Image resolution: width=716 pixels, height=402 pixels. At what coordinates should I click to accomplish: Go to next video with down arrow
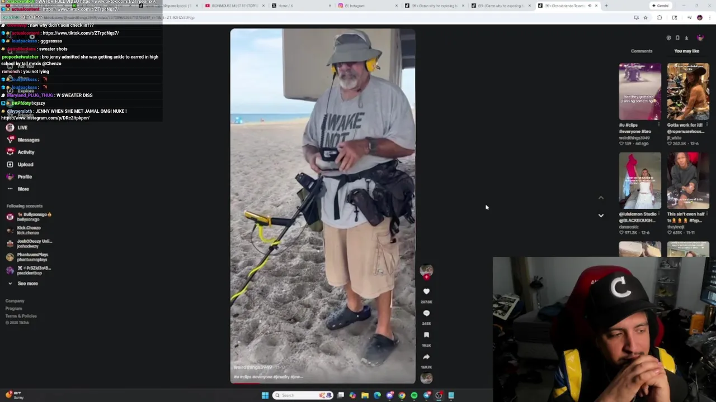(601, 216)
